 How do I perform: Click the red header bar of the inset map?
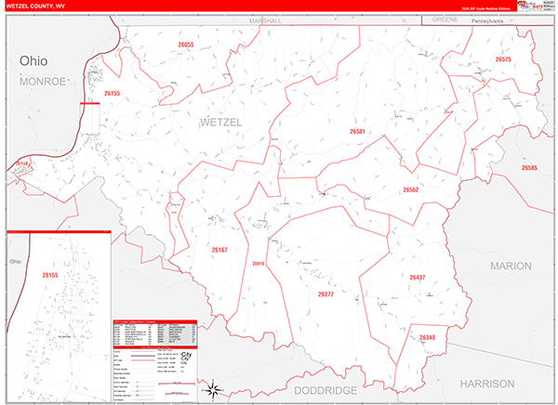click(60, 232)
